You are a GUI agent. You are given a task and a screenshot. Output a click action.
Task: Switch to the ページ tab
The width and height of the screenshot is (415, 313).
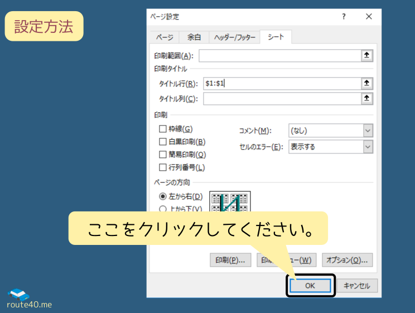pos(165,37)
